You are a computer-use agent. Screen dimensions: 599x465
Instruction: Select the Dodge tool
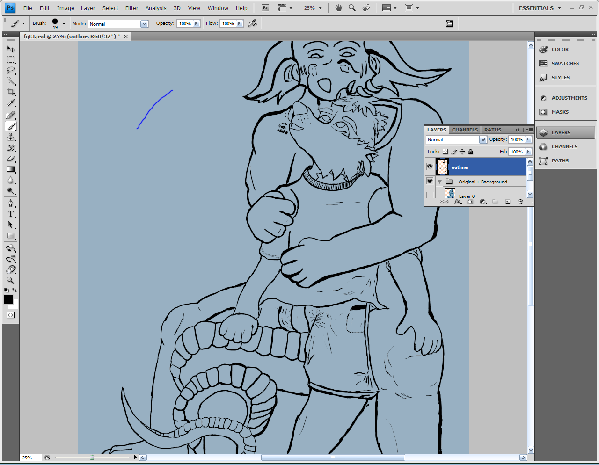pyautogui.click(x=10, y=191)
